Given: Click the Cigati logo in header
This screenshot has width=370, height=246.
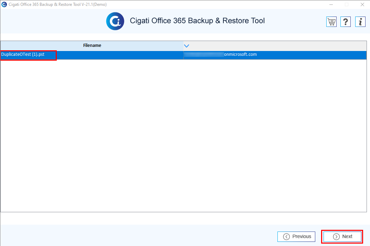Looking at the screenshot, I should coord(115,21).
